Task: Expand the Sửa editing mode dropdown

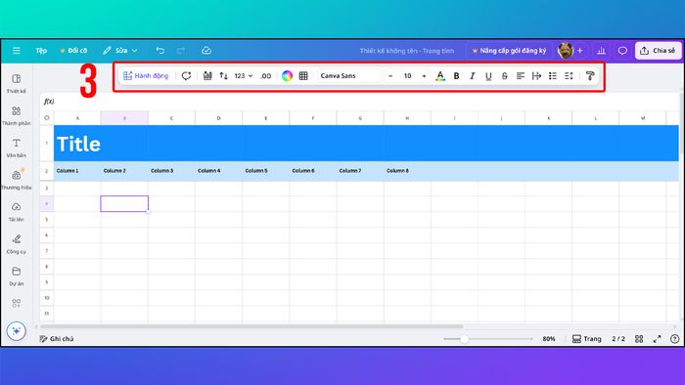Action: click(x=120, y=51)
